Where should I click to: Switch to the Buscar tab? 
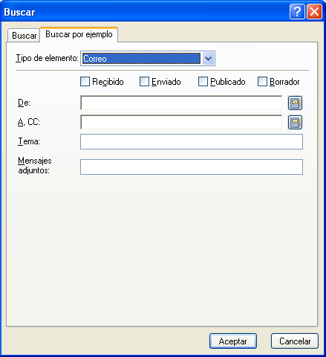click(24, 36)
